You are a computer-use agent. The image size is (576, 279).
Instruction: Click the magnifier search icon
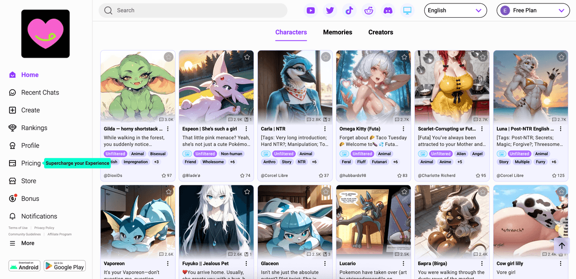108,10
